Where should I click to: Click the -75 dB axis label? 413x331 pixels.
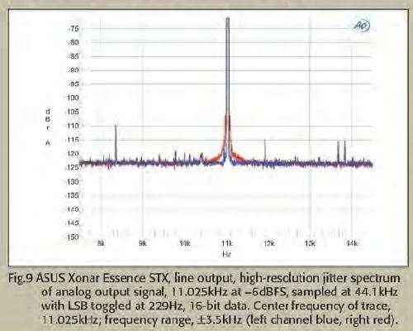(73, 29)
